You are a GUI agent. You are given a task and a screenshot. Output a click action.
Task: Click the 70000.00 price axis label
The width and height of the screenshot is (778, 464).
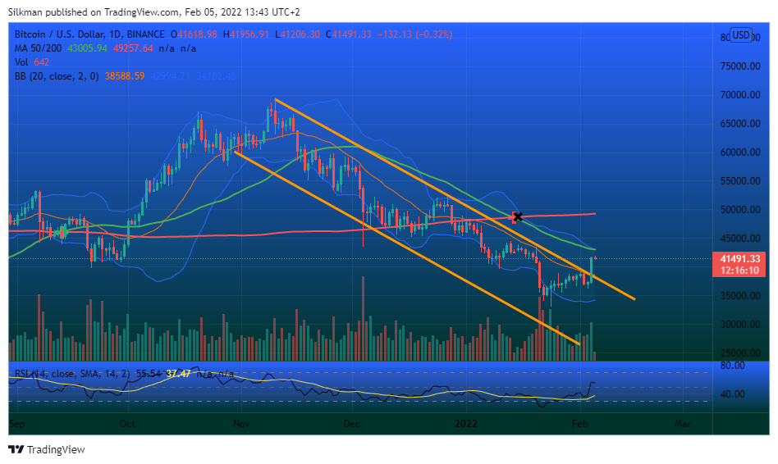[x=739, y=94]
